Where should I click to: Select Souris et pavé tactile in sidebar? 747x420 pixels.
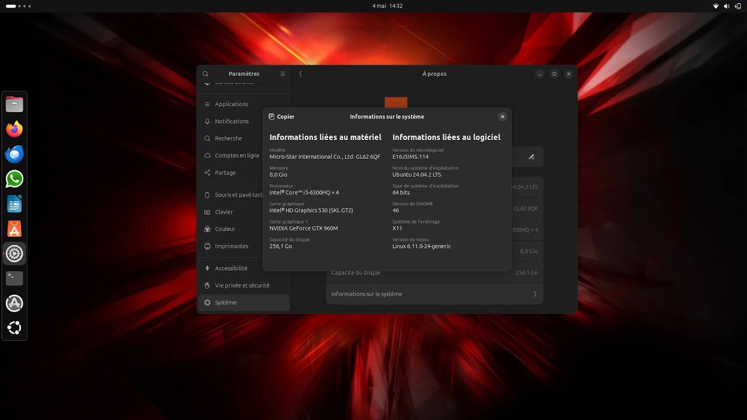(x=244, y=195)
